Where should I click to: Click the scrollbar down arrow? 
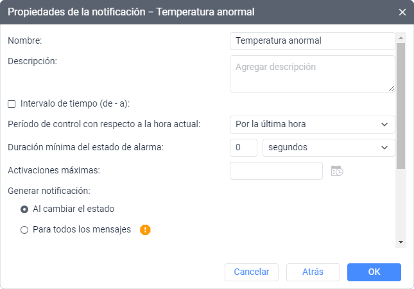[401, 242]
